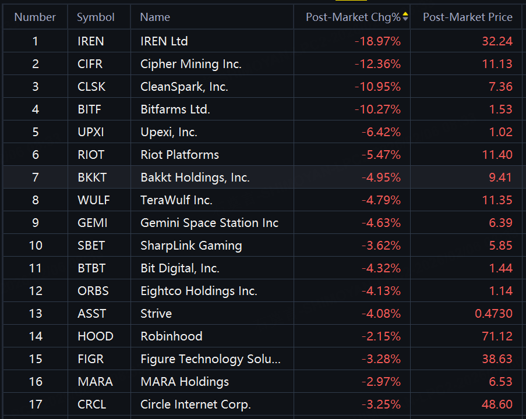This screenshot has height=419, width=526.
Task: Sort by the Number column header
Action: coord(35,17)
